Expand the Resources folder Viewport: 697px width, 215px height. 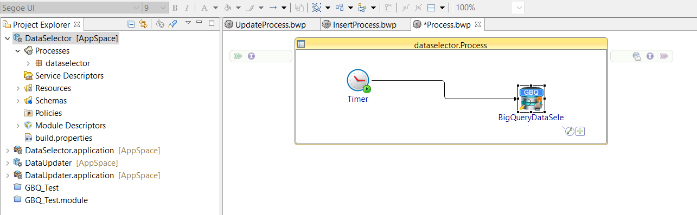(17, 88)
